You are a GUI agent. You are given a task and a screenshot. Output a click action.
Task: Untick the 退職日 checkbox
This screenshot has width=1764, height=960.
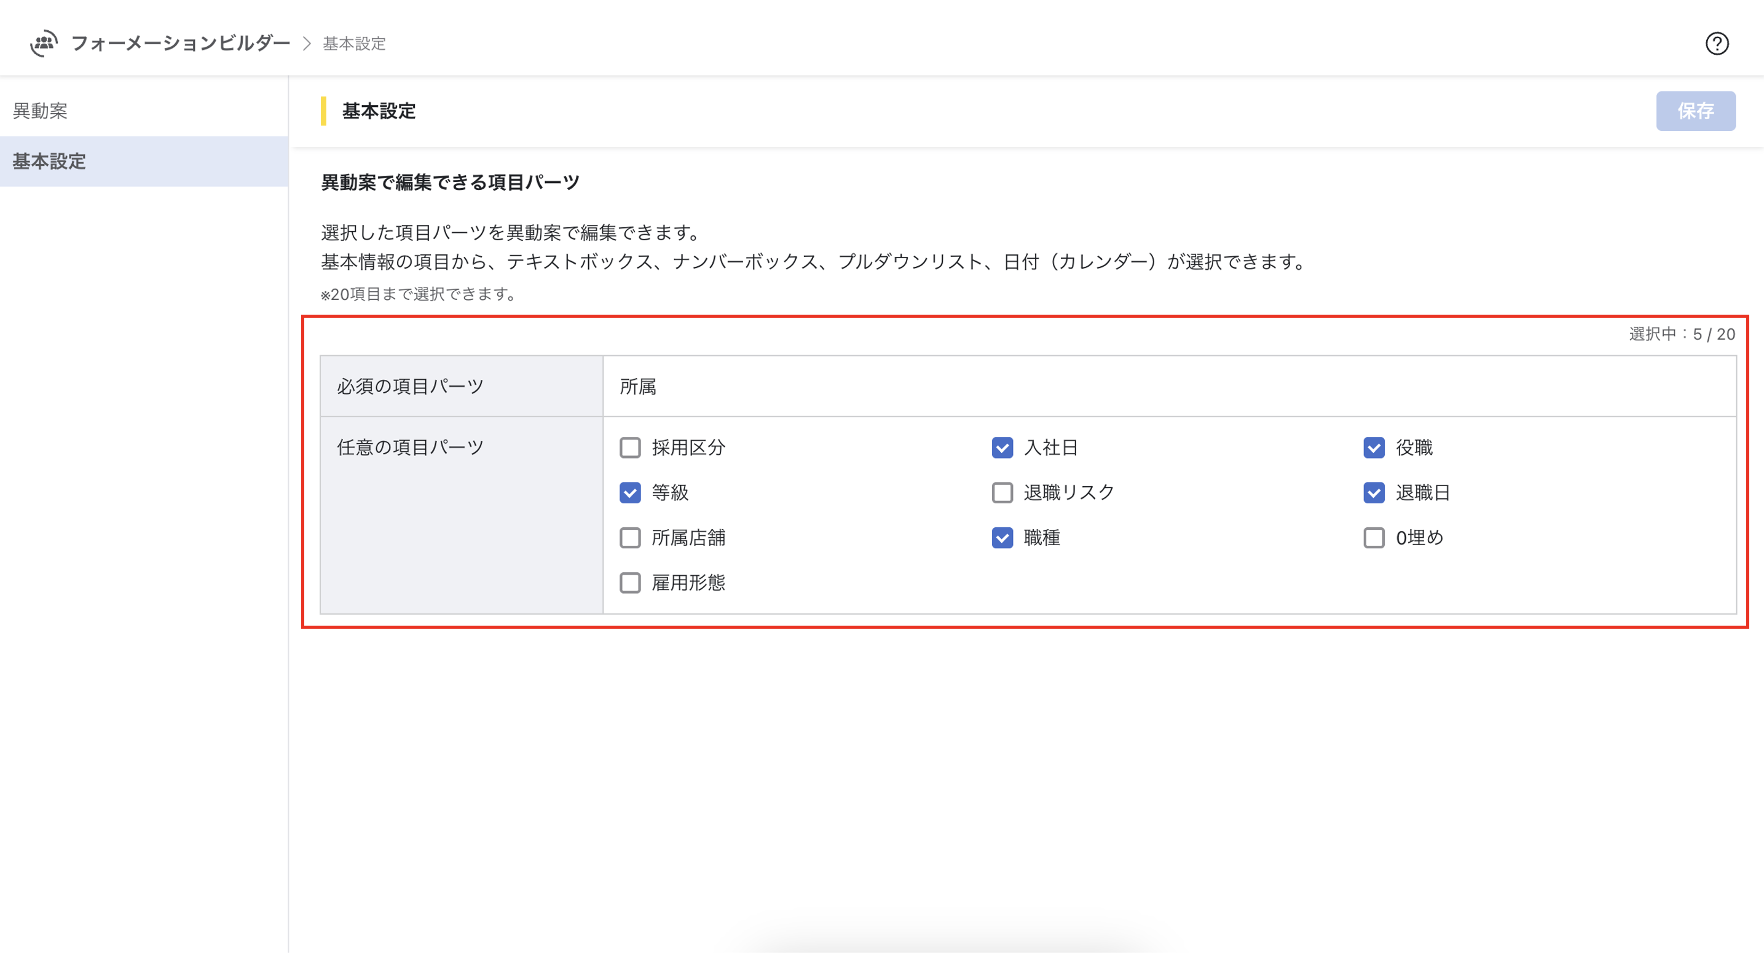(x=1373, y=493)
